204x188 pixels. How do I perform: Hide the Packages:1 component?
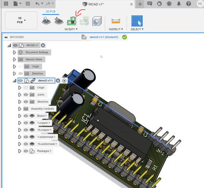click(x=26, y=151)
